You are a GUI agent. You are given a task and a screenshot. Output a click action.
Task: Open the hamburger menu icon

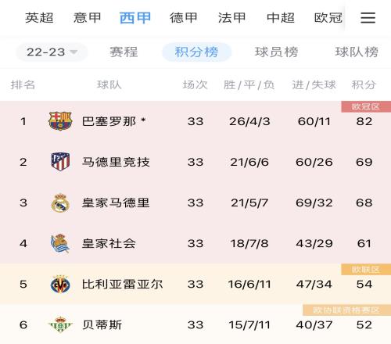[368, 18]
